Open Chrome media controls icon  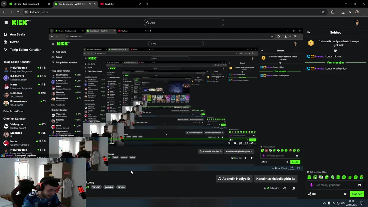tap(350, 12)
